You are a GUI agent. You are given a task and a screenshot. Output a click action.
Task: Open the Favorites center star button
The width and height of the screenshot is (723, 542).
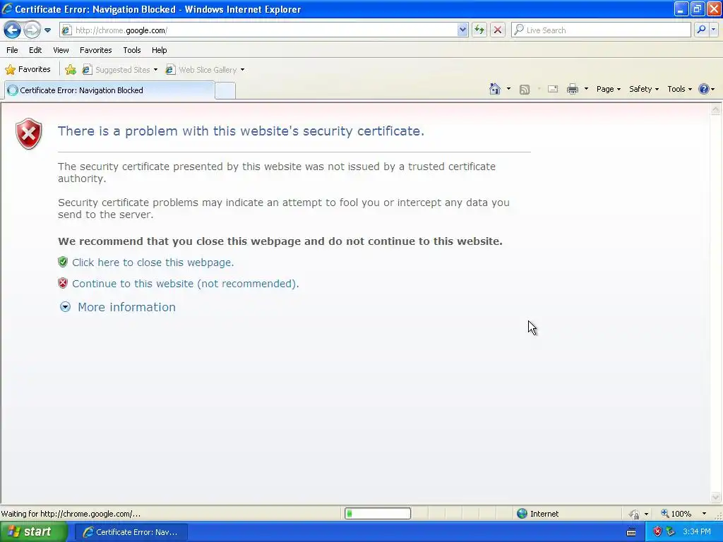point(28,70)
